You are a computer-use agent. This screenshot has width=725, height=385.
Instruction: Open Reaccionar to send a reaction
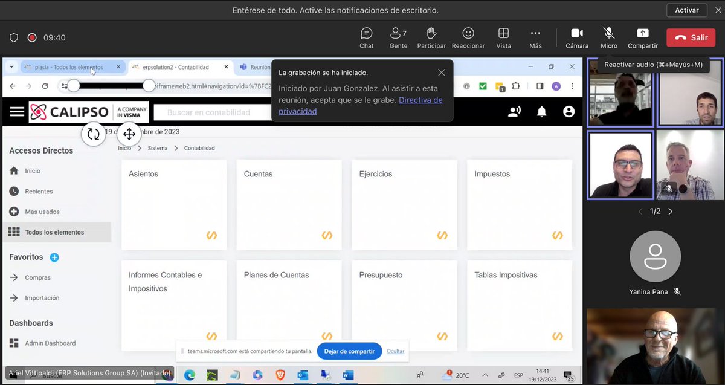point(468,37)
